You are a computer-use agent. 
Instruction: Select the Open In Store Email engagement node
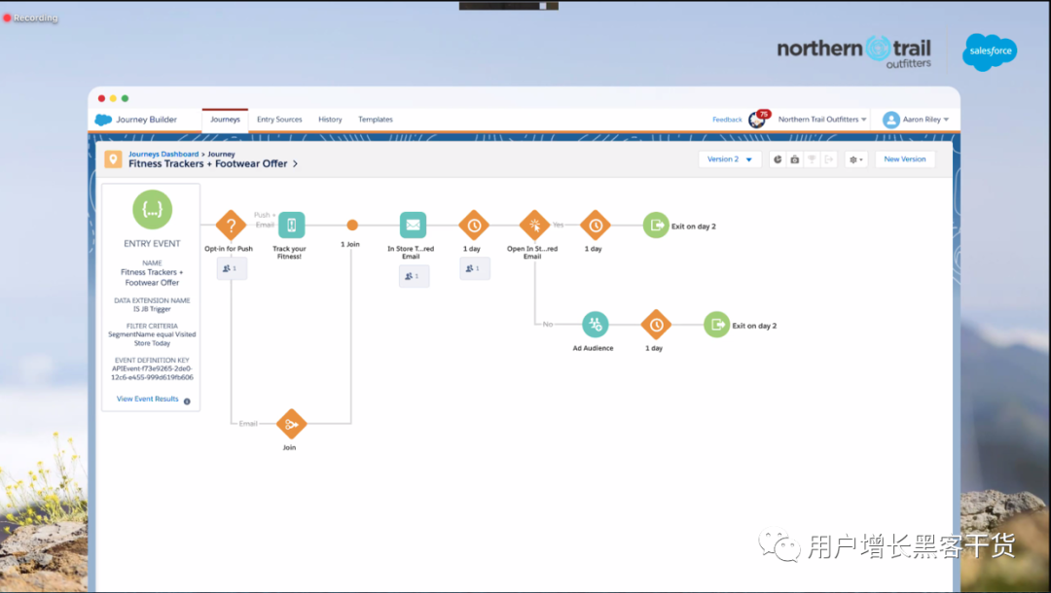pos(535,226)
